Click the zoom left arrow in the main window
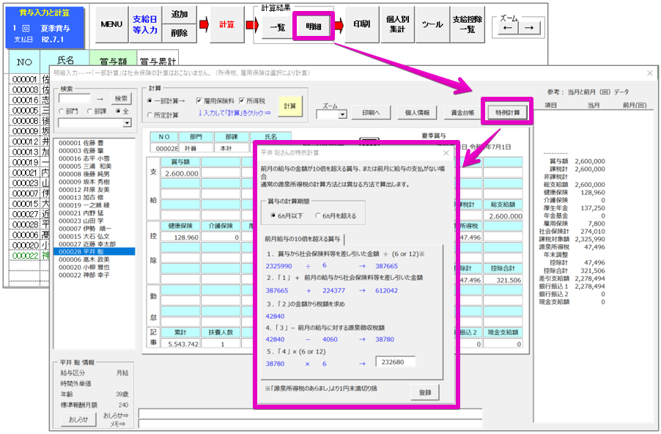The height and width of the screenshot is (434, 661). point(508,28)
